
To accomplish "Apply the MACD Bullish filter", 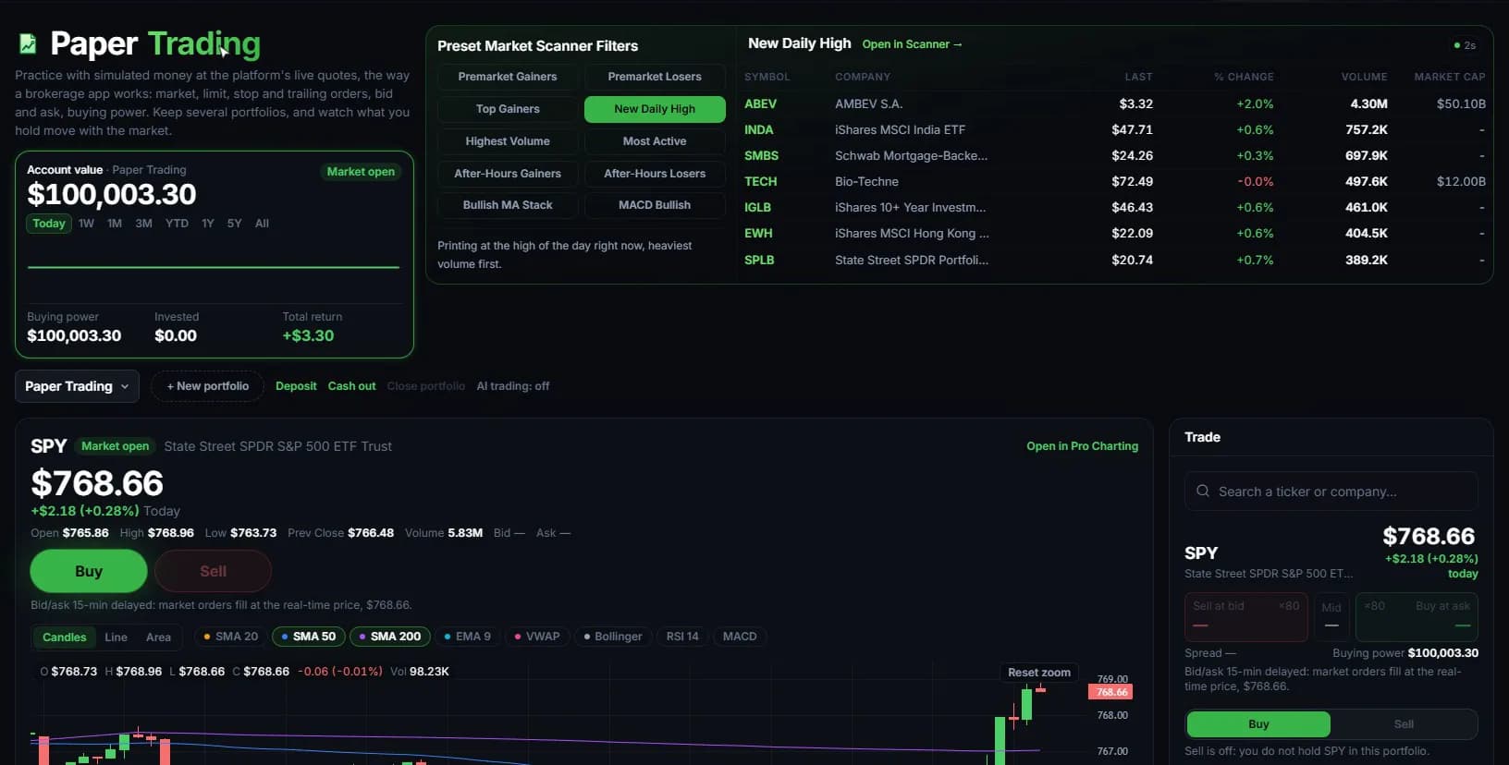I will tap(655, 205).
